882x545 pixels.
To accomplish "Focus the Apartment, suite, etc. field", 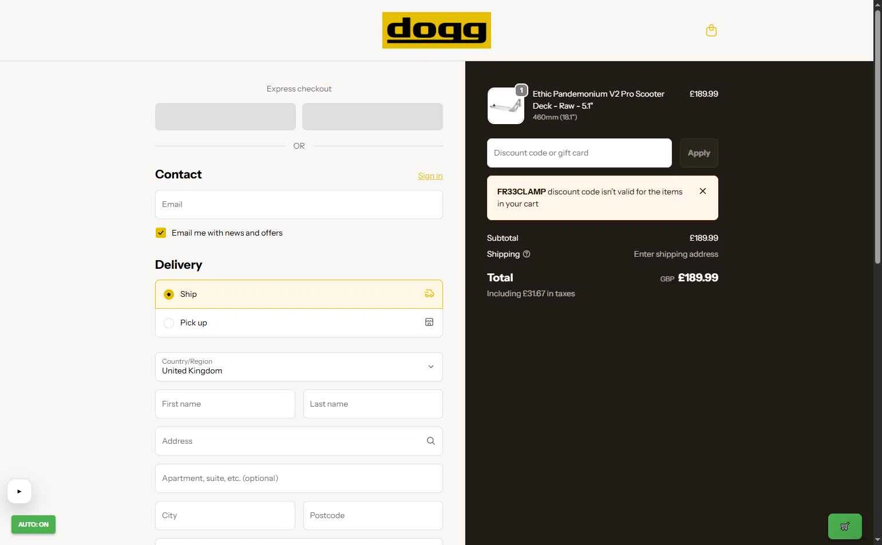I will pos(299,478).
